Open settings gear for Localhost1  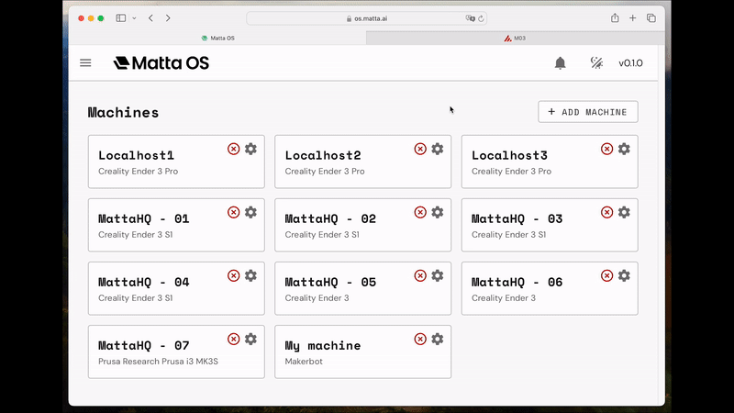coord(250,149)
